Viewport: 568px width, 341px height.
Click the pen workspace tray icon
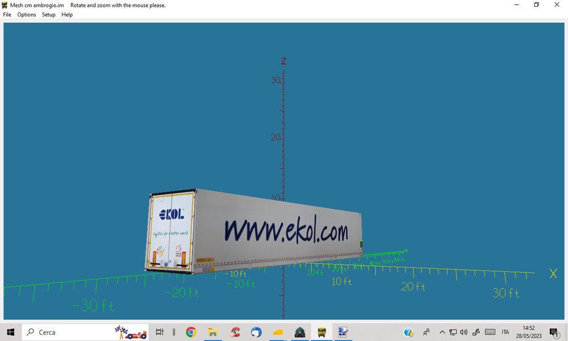click(476, 332)
